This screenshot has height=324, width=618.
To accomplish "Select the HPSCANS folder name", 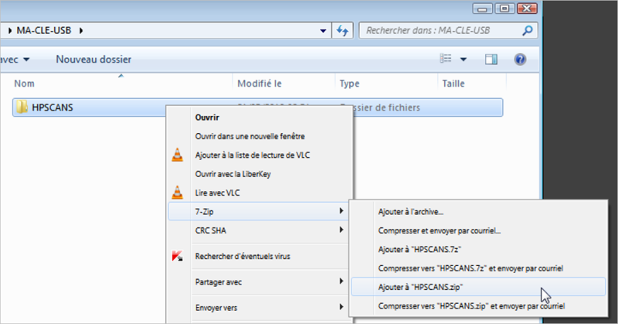I will [x=53, y=107].
